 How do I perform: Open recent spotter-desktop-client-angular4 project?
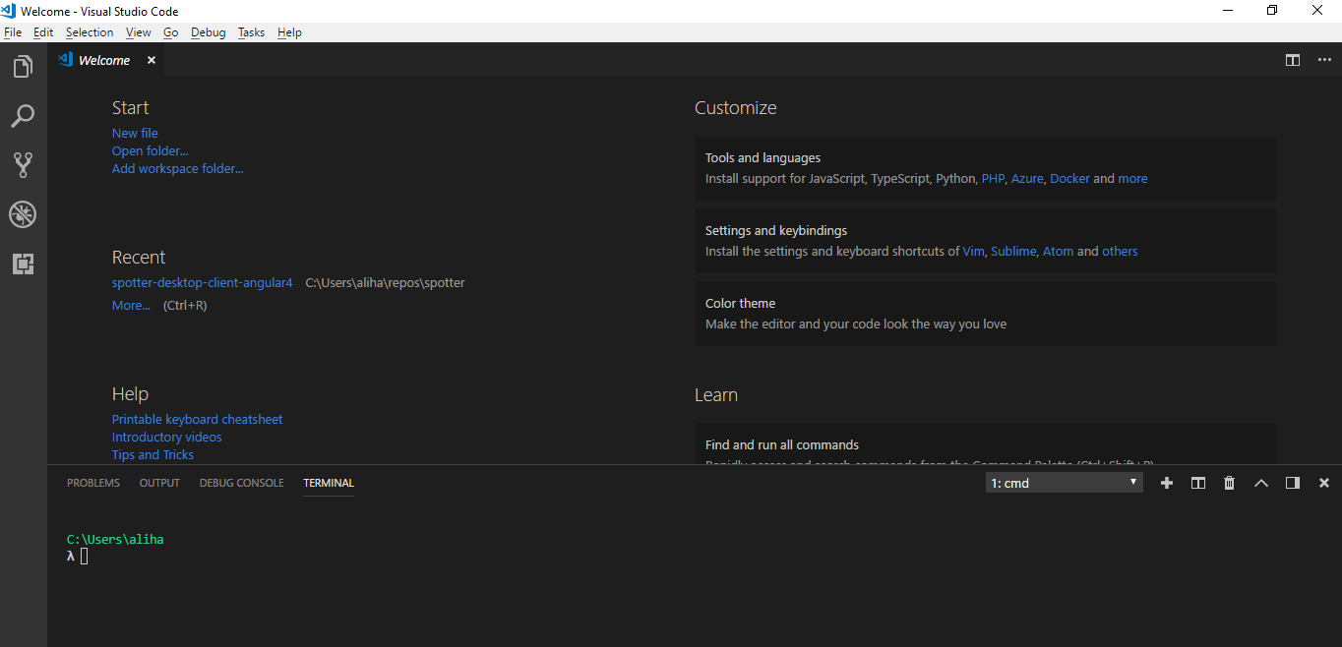(202, 282)
